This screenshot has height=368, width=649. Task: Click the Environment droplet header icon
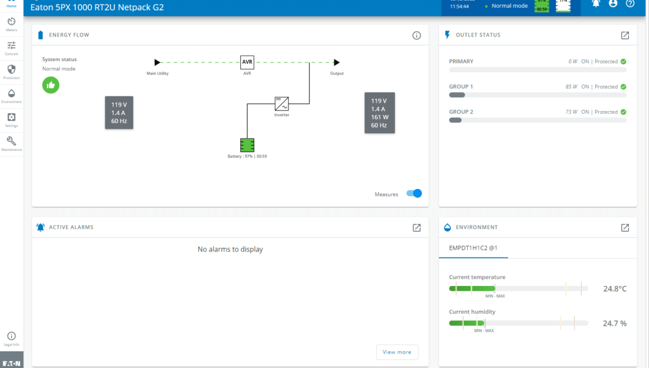(448, 227)
